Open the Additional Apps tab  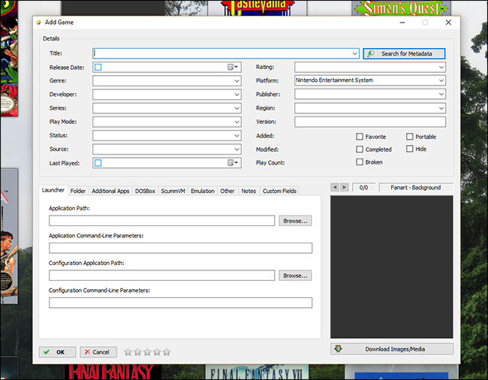(110, 191)
